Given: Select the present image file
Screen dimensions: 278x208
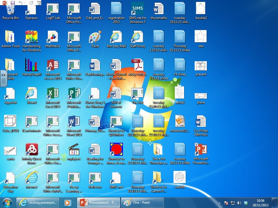Looking at the screenshot, I should (x=200, y=66).
